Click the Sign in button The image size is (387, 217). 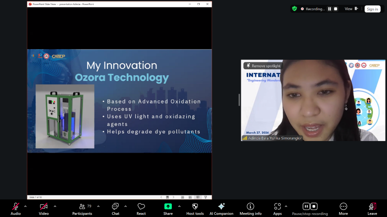pos(372,9)
